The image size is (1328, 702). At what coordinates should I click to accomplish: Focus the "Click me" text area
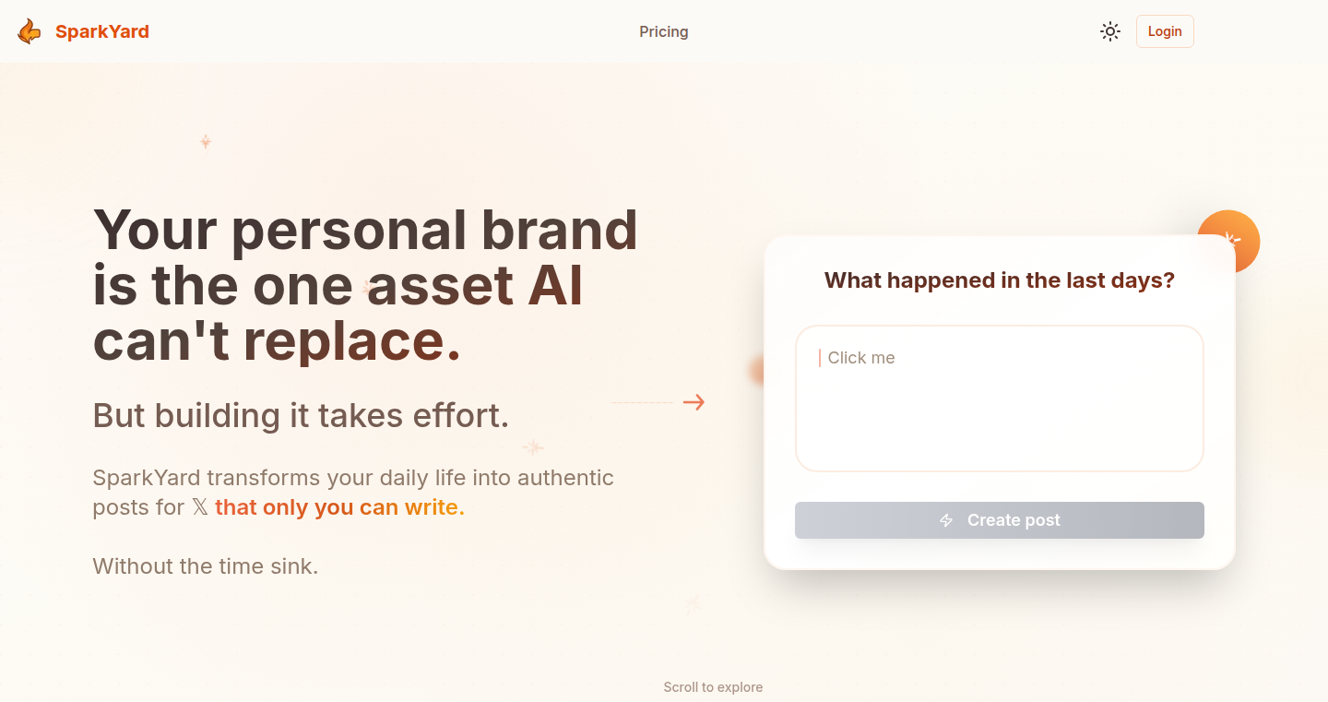point(1000,399)
